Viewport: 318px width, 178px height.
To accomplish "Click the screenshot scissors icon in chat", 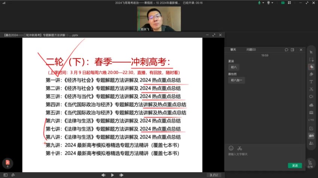I will (x=239, y=148).
